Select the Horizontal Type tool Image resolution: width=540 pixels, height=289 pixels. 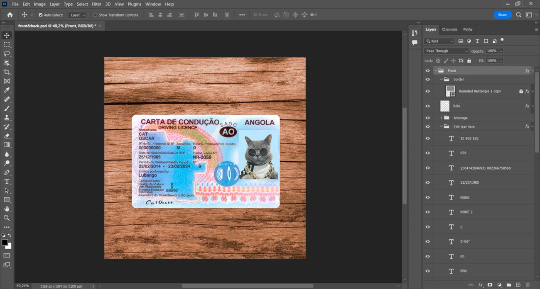7,182
